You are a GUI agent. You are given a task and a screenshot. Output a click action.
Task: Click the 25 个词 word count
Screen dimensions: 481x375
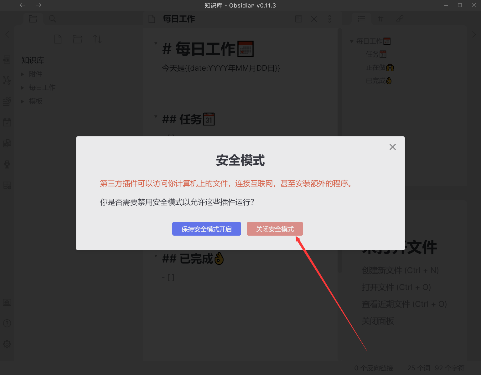pyautogui.click(x=418, y=368)
